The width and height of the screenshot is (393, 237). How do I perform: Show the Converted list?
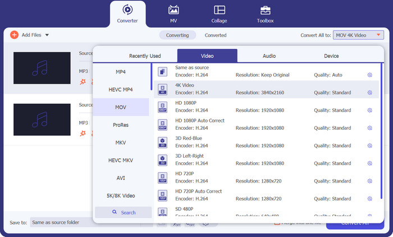216,35
